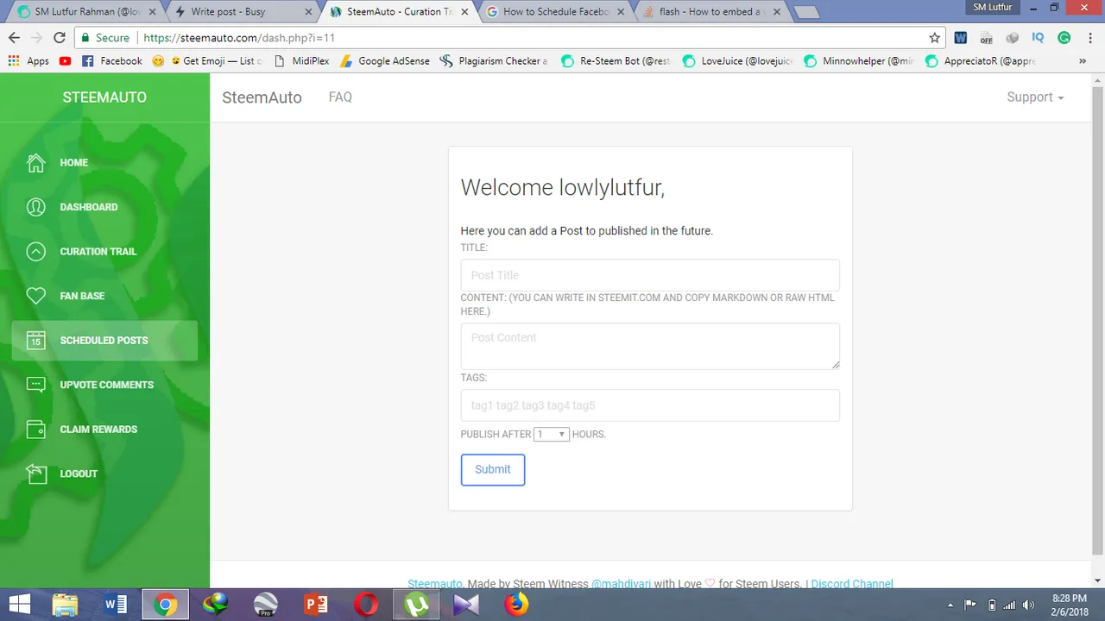
Task: Click the Dashboard user icon
Action: point(35,207)
